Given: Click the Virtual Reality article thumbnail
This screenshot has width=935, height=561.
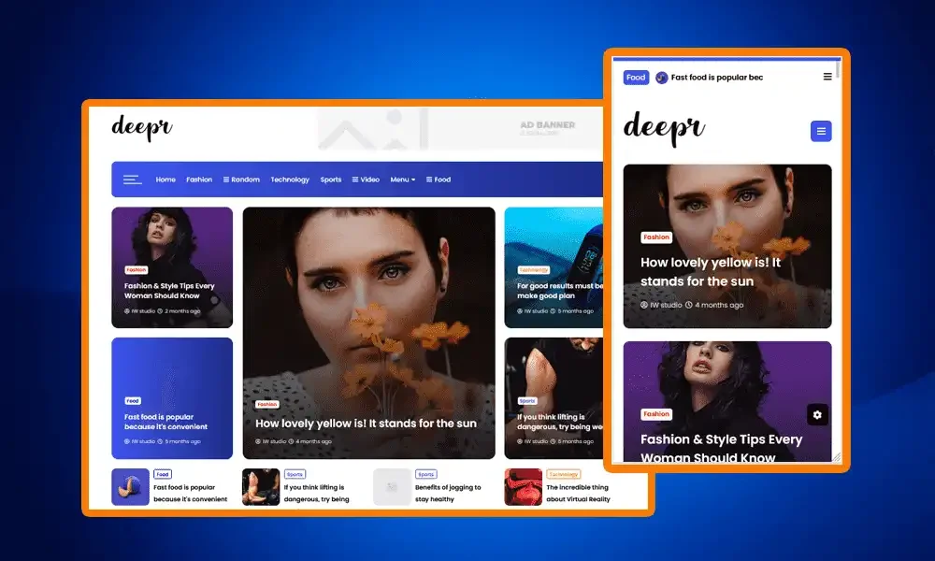Looking at the screenshot, I should point(523,487).
